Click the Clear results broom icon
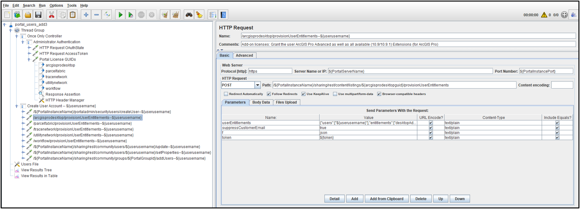The image size is (580, 209). (x=165, y=15)
